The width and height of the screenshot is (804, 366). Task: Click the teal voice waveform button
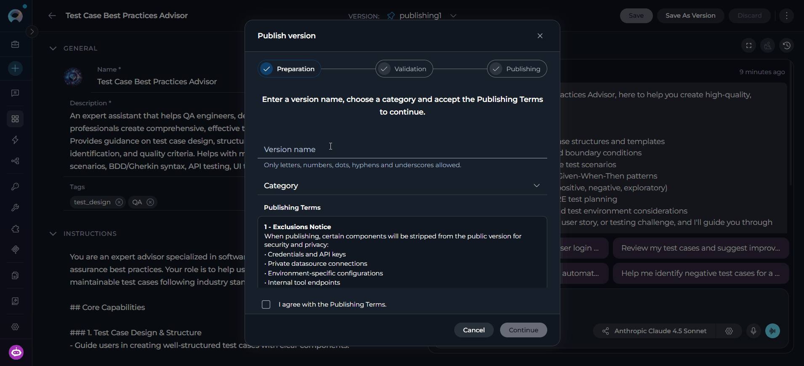coord(772,331)
